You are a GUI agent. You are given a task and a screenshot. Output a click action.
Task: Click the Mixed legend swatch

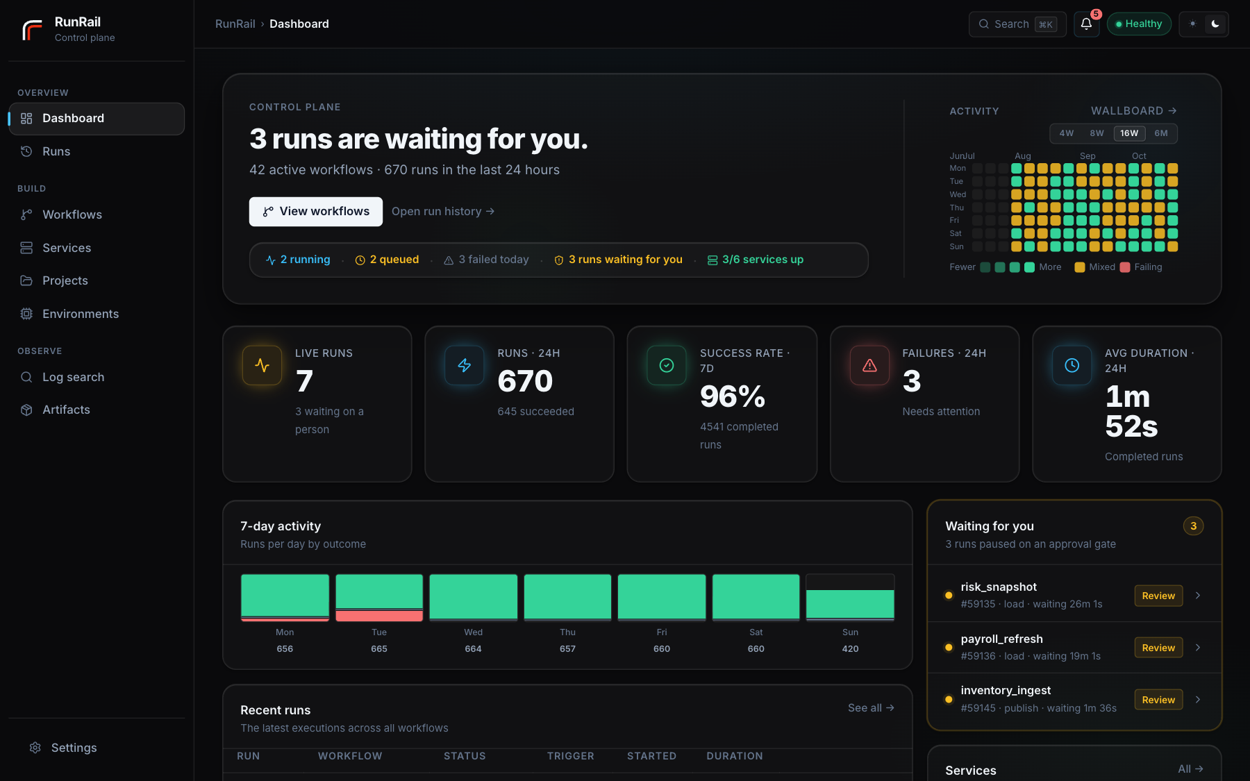pyautogui.click(x=1079, y=267)
